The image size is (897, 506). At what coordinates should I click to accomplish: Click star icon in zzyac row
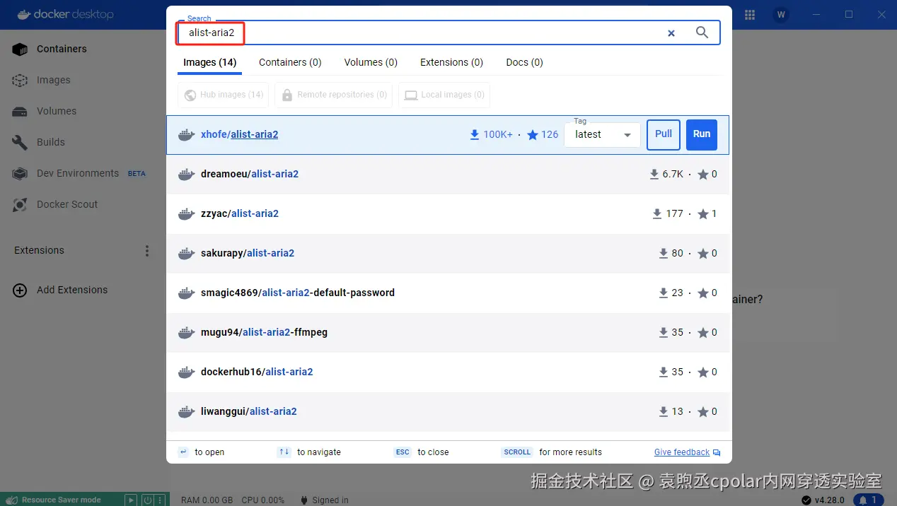click(703, 213)
